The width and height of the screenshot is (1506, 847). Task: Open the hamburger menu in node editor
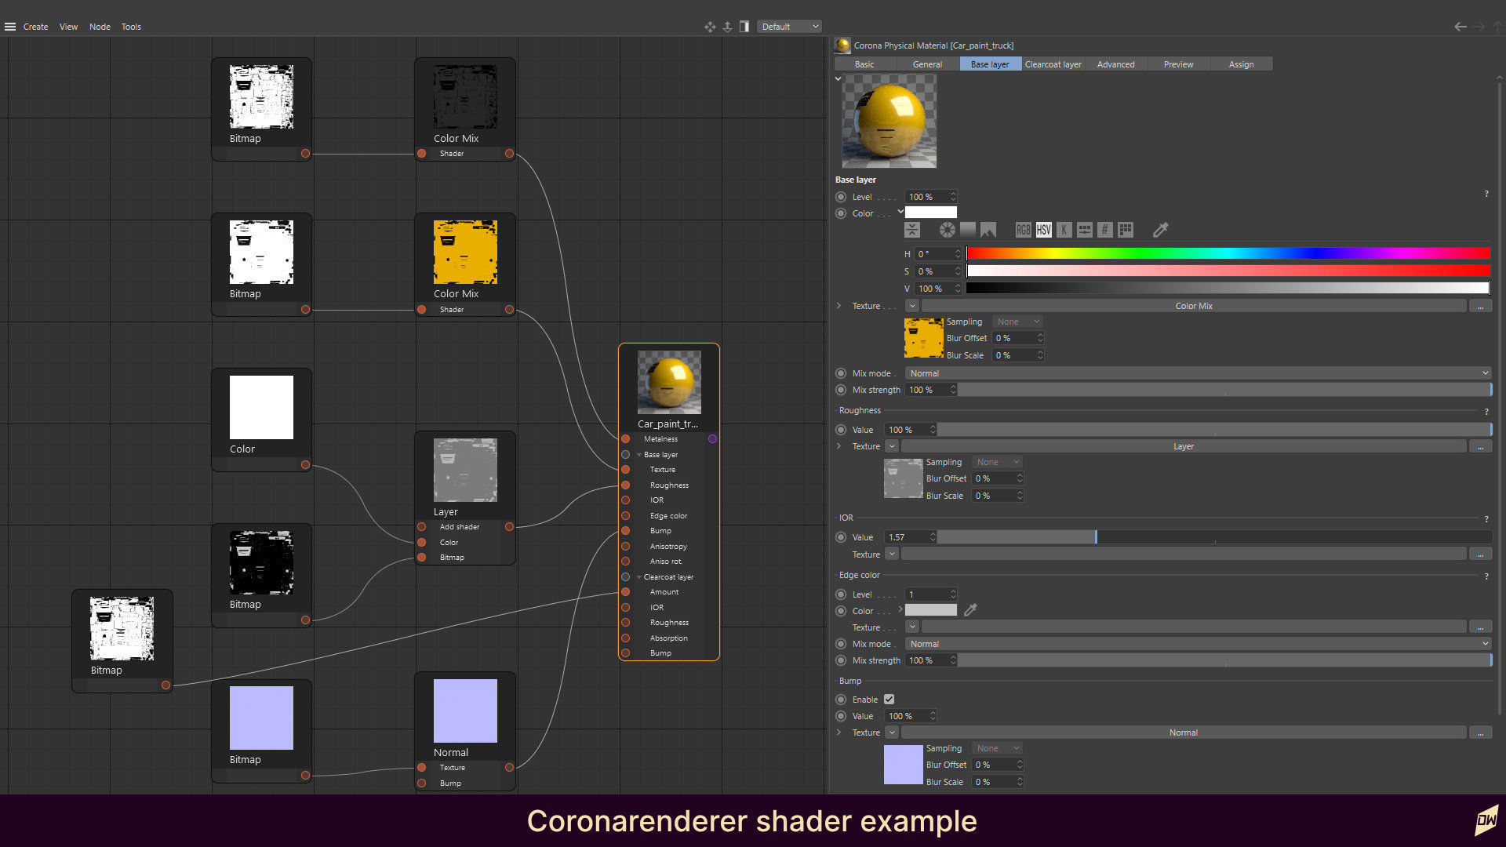pyautogui.click(x=10, y=27)
